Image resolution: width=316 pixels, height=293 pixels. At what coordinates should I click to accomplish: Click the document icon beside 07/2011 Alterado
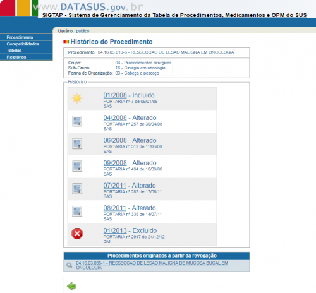tap(77, 189)
